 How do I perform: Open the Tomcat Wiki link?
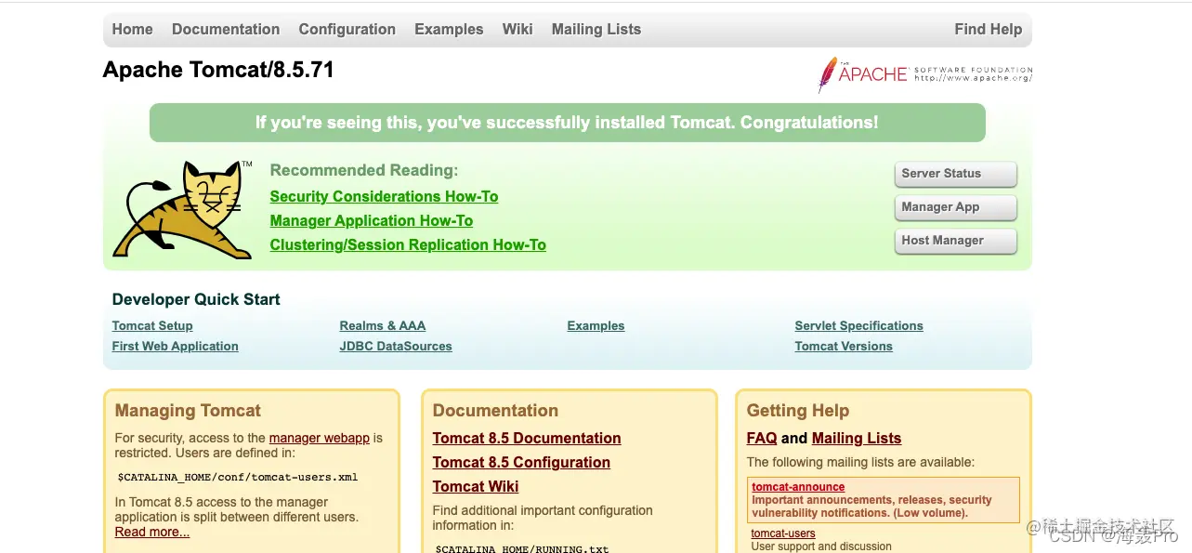click(476, 487)
